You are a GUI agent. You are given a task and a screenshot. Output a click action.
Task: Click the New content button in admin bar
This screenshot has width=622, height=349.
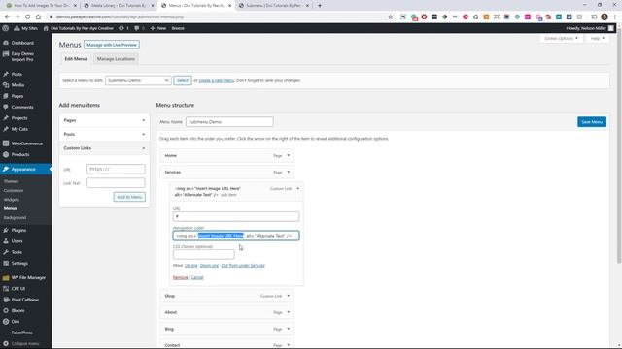[158, 28]
